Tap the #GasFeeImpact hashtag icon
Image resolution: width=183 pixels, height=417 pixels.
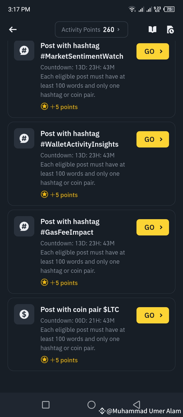[24, 226]
